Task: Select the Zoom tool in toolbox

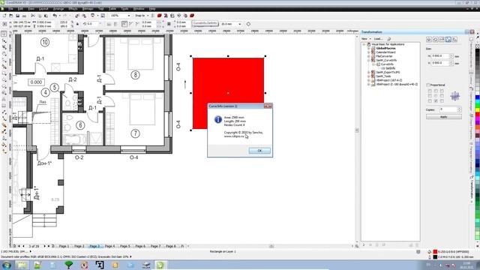Action: pyautogui.click(x=4, y=54)
